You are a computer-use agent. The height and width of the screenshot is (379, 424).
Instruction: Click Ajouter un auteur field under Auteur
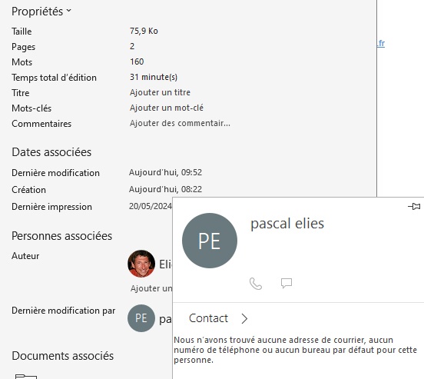point(151,288)
